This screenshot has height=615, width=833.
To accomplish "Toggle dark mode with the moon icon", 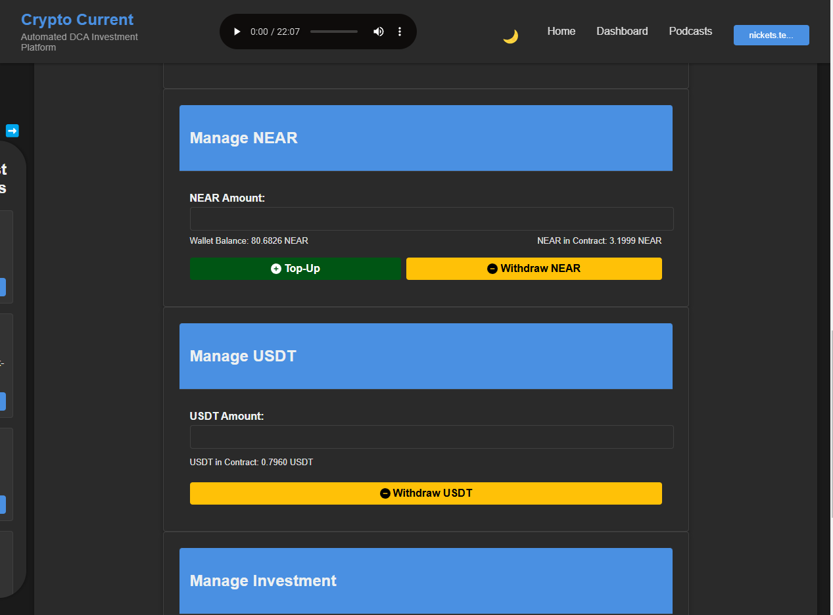I will tap(511, 36).
